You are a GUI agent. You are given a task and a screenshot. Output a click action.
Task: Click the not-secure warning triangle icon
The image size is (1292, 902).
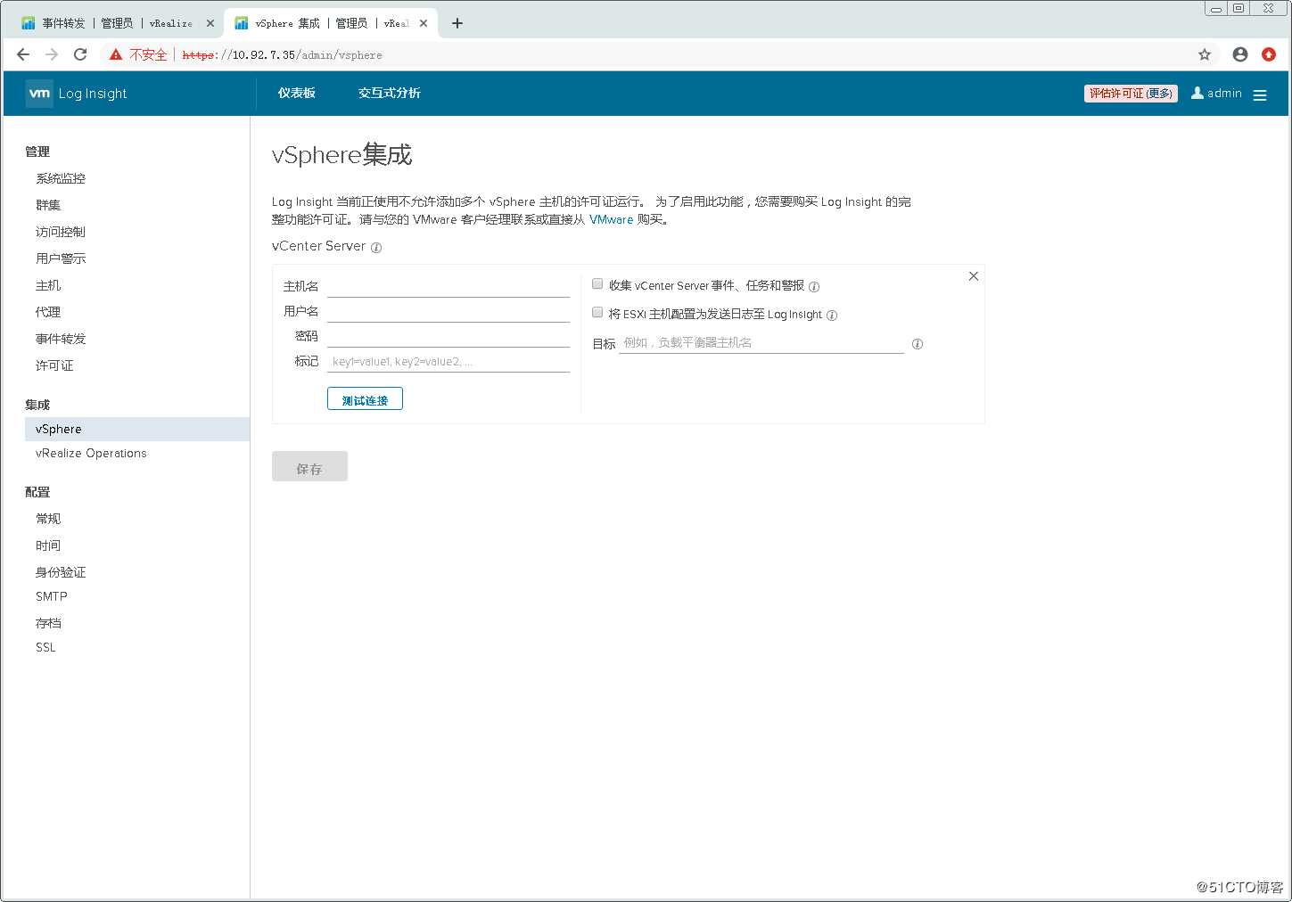(x=116, y=54)
